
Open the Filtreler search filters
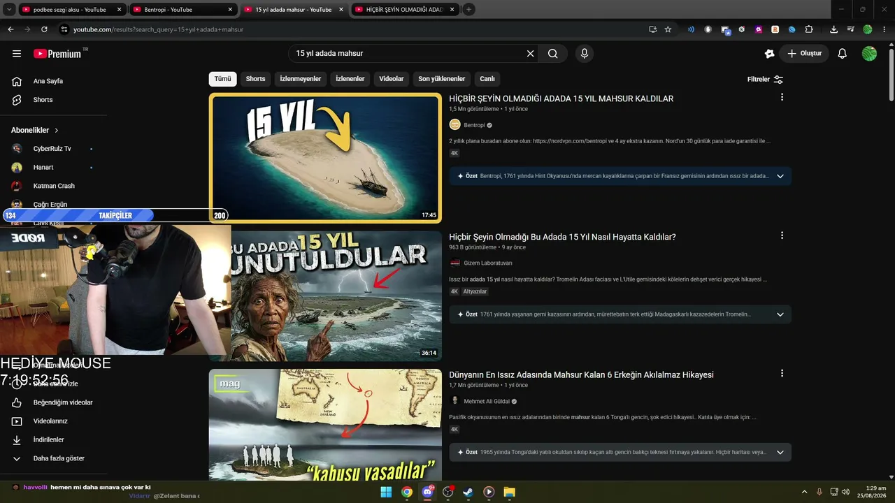[x=765, y=79]
